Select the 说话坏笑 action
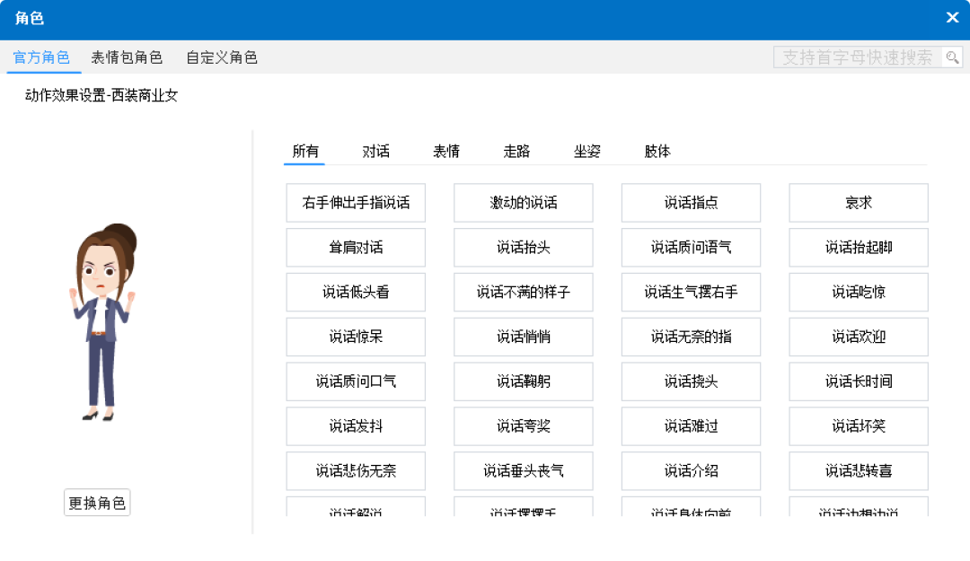Image resolution: width=970 pixels, height=561 pixels. pyautogui.click(x=859, y=426)
